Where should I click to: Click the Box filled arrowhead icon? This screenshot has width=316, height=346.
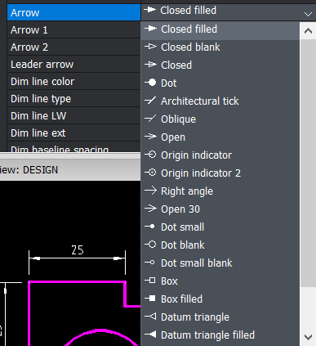pyautogui.click(x=150, y=299)
